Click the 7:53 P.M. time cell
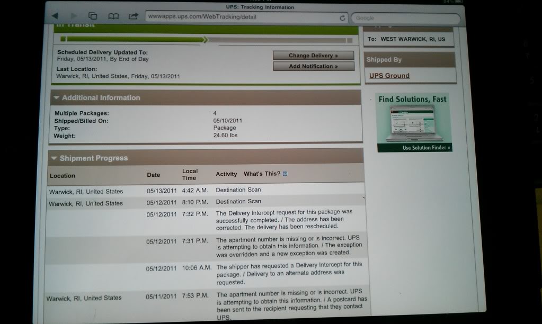This screenshot has width=542, height=324. point(195,295)
